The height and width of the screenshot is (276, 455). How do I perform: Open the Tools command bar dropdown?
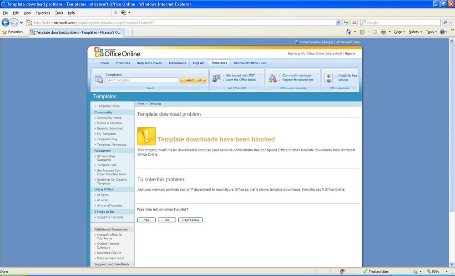tap(431, 32)
